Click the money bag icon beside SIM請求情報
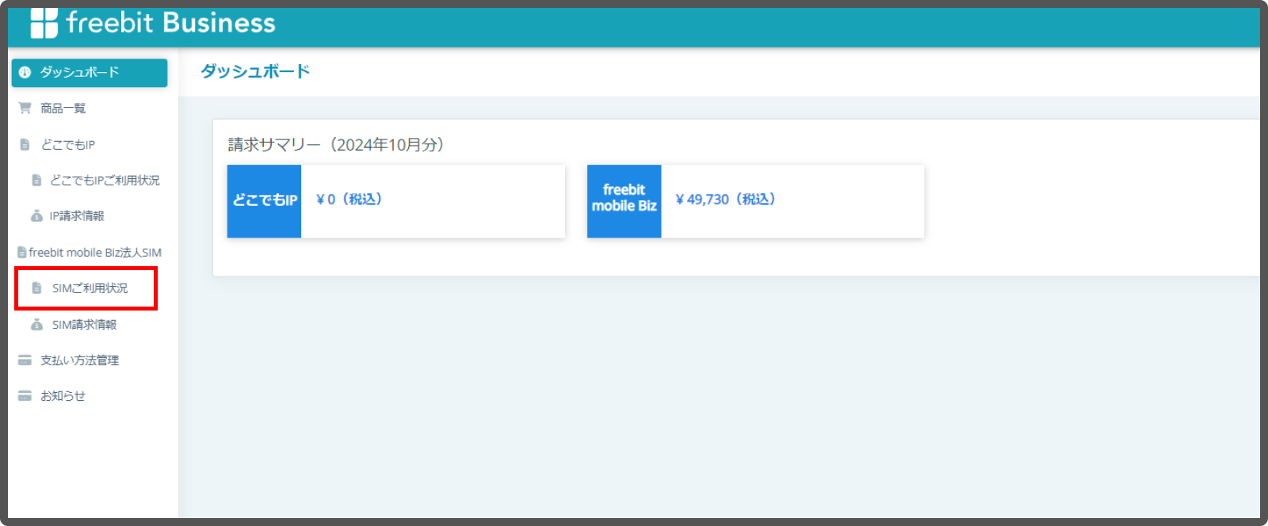 click(36, 324)
